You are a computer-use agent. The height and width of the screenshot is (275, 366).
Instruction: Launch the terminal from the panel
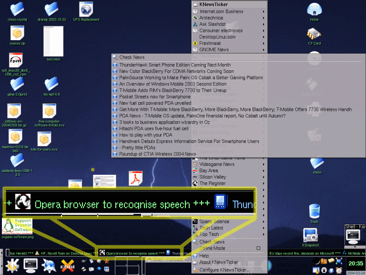[x=30, y=264]
